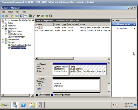Select Device Manager in tree
This screenshot has width=138, height=110.
point(18,37)
